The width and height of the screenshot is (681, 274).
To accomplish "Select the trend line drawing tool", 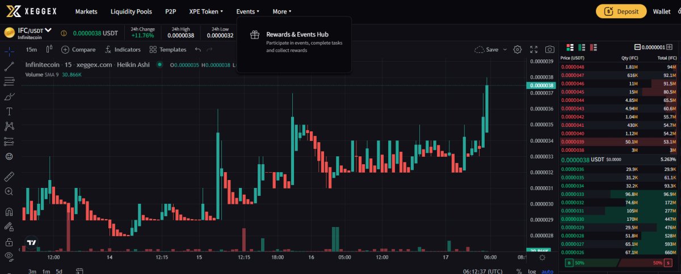I will [9, 67].
